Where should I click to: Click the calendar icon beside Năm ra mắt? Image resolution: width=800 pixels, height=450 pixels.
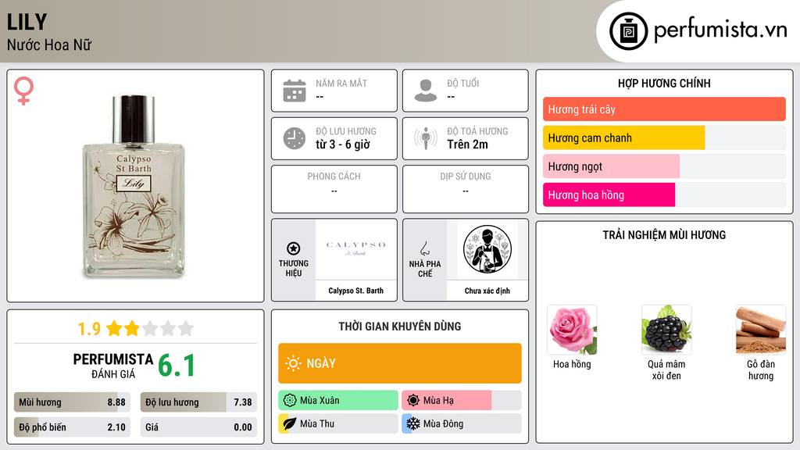295,91
